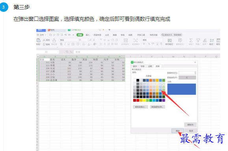Click the Sort (排序) icon
This screenshot has height=151, width=228.
coord(205,40)
